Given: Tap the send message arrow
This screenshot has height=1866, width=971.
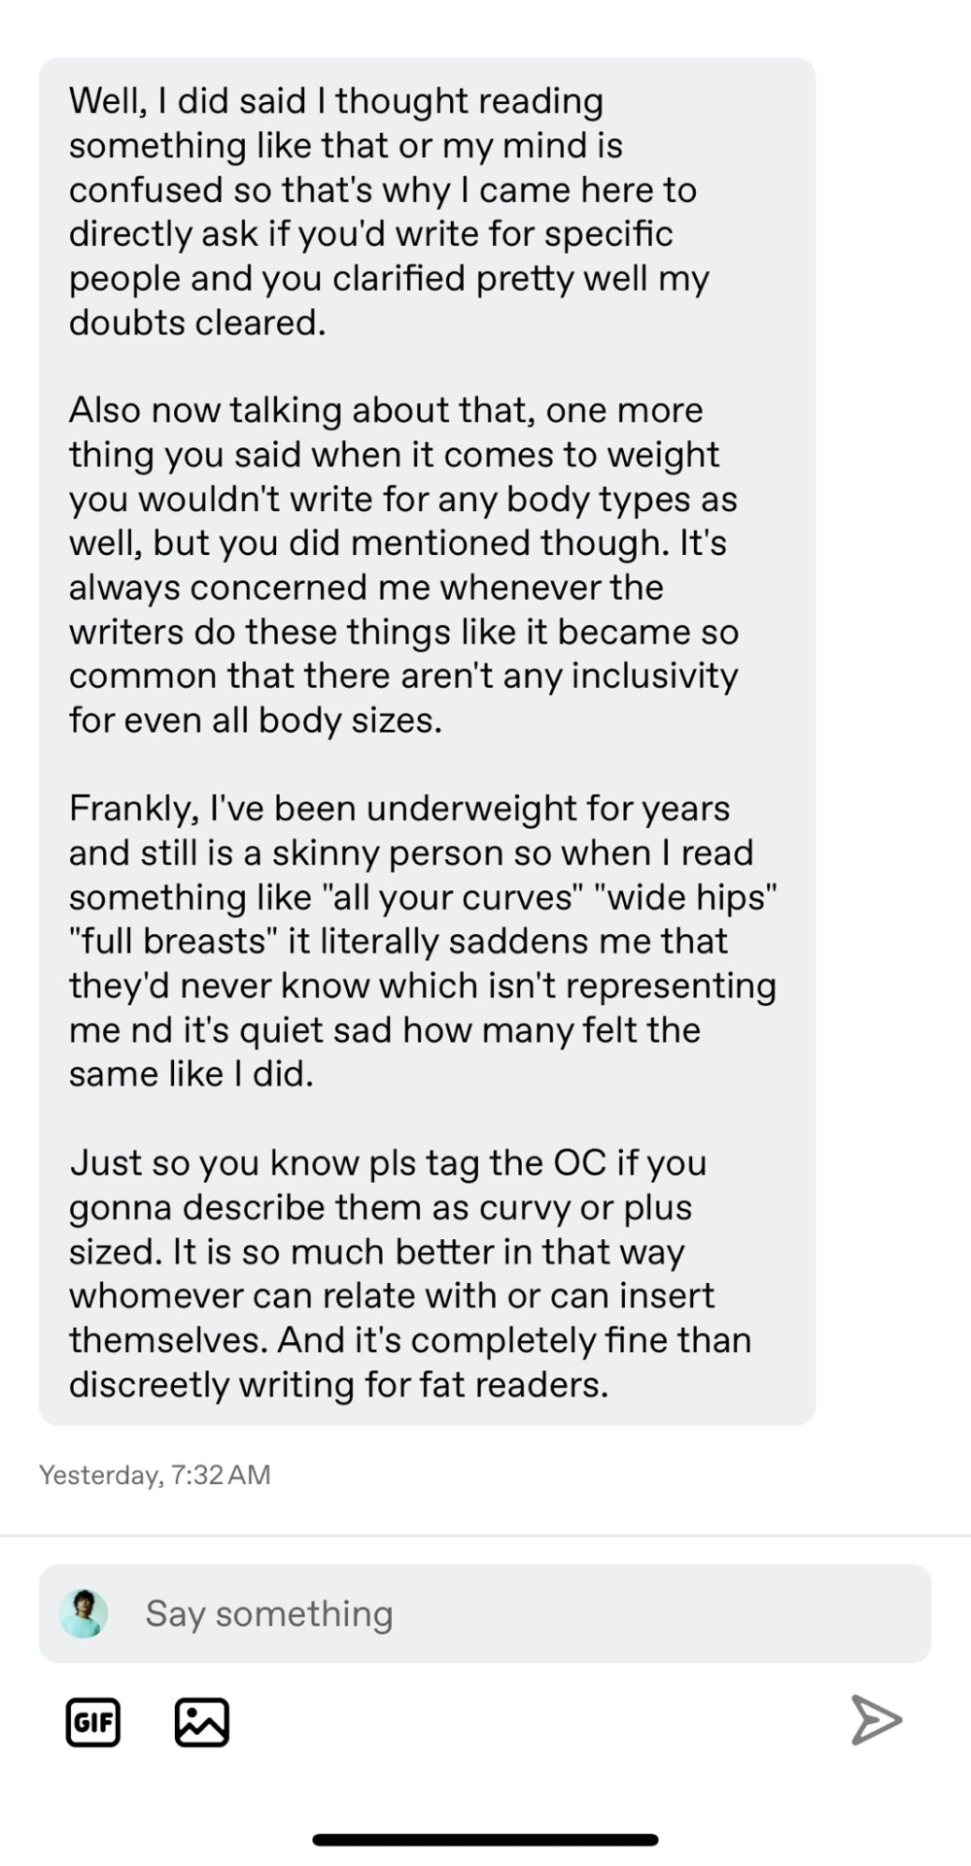Looking at the screenshot, I should 876,1719.
